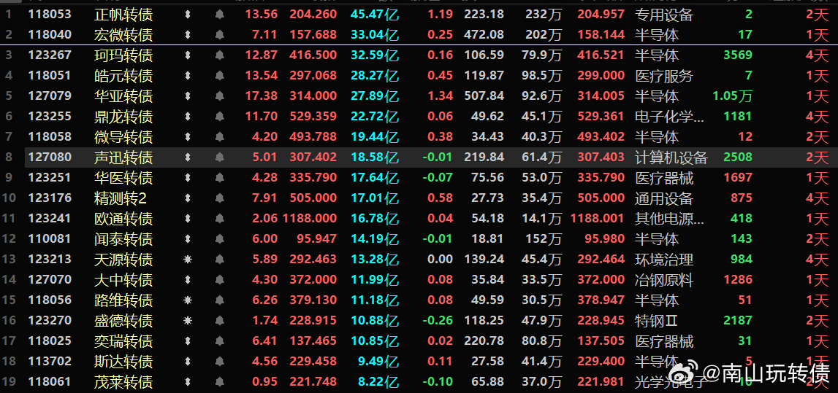Screen dimensions: 838x393
Task: Click the star marker icon for 路维转债
Action: pyautogui.click(x=187, y=300)
